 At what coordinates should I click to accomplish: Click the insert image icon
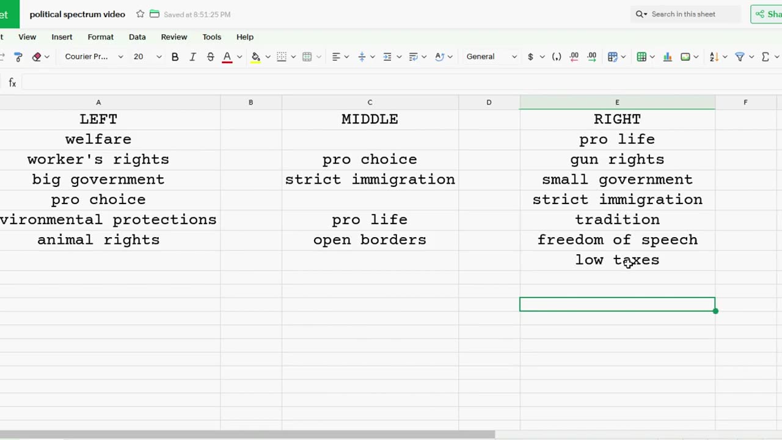[x=685, y=57]
